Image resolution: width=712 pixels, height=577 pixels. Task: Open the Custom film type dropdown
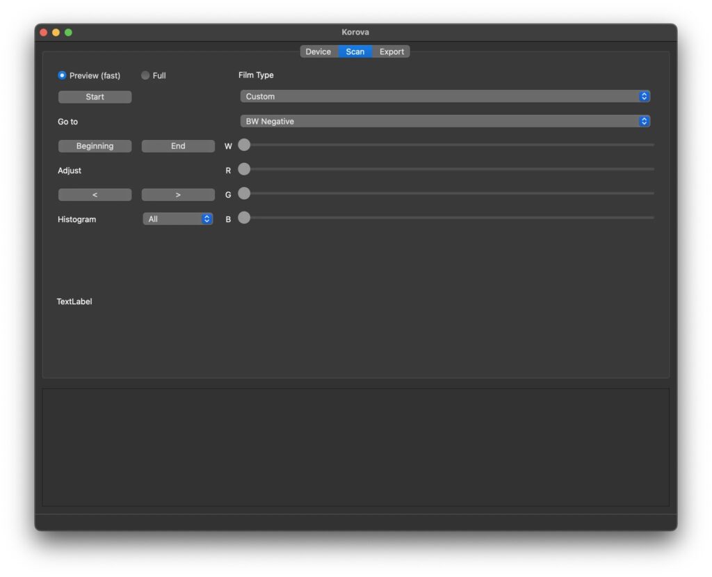tap(445, 96)
